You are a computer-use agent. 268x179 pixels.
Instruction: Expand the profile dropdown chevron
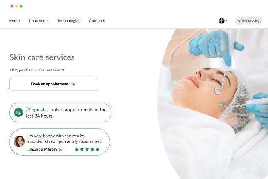coord(227,21)
